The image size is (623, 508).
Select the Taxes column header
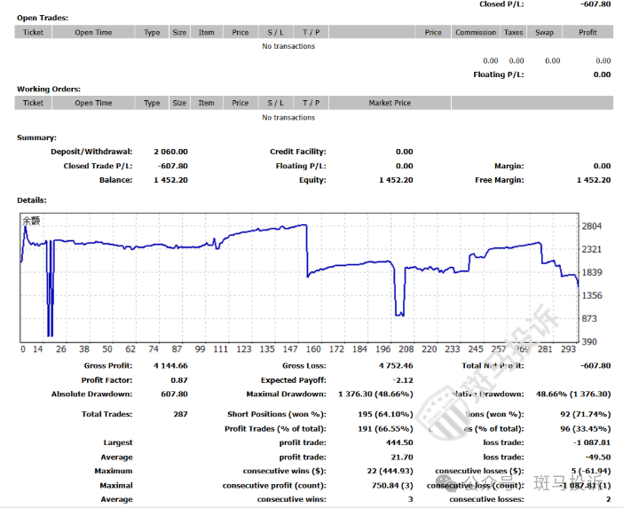pyautogui.click(x=514, y=32)
